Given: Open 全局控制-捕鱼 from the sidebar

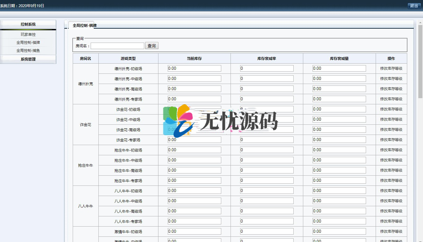Looking at the screenshot, I should tap(28, 50).
